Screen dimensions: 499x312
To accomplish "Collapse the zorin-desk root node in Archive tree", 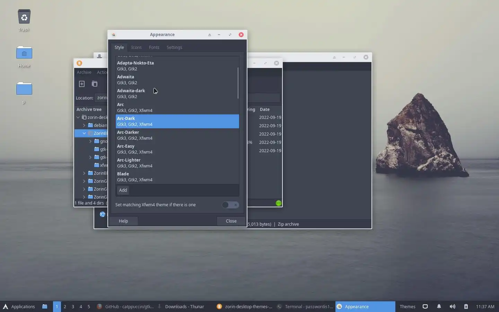I will (x=78, y=118).
